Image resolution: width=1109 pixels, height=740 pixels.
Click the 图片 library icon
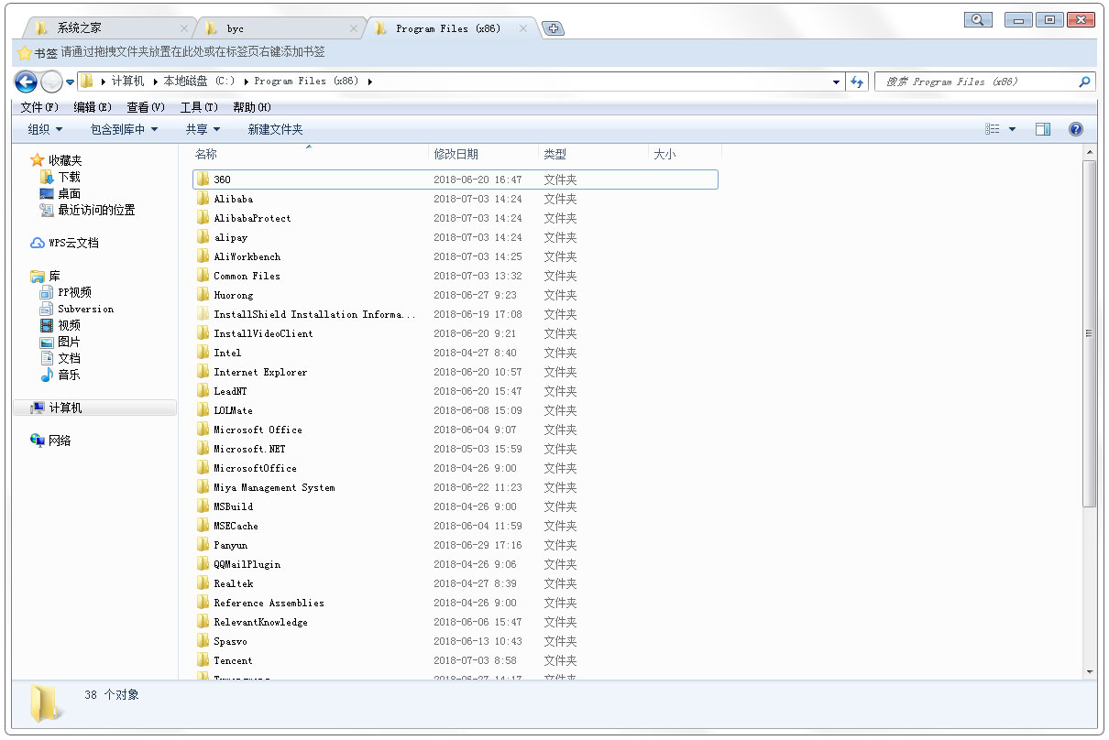click(x=47, y=342)
